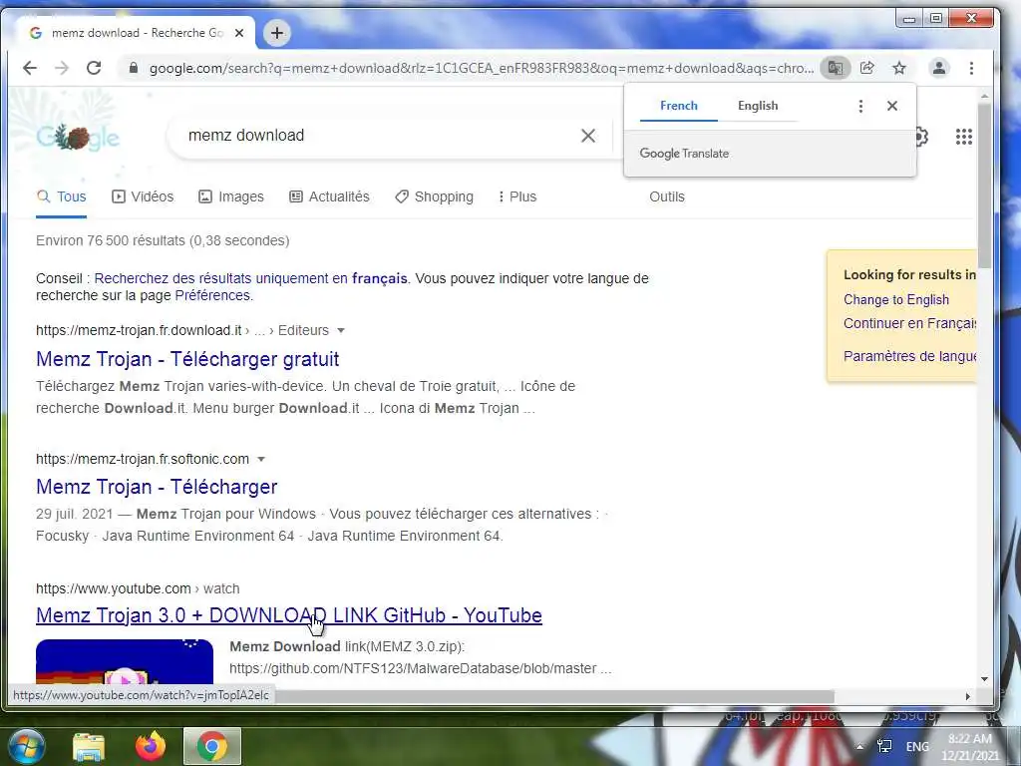Click 'Recherchez des résultats uniquement en français' link
Screen dimensions: 1021x766
tap(250, 279)
